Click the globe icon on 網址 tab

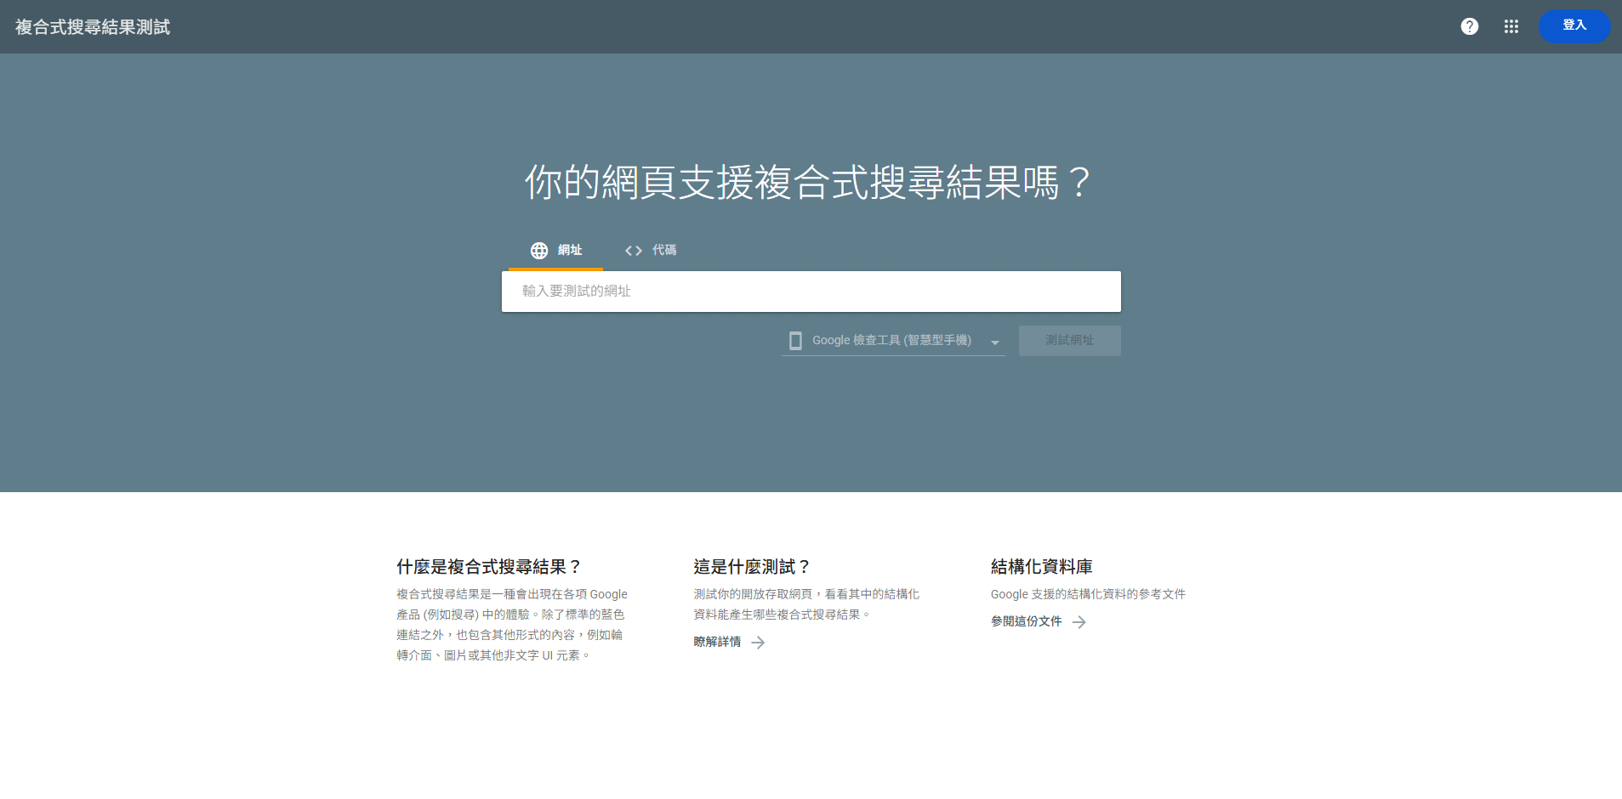tap(539, 251)
